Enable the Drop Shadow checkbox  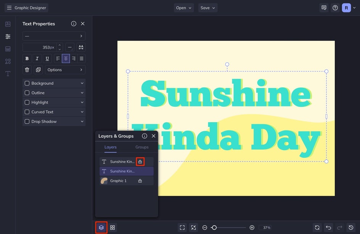tap(27, 122)
